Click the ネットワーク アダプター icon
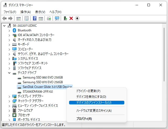This screenshot has width=168, height=129. (x=14, y=101)
